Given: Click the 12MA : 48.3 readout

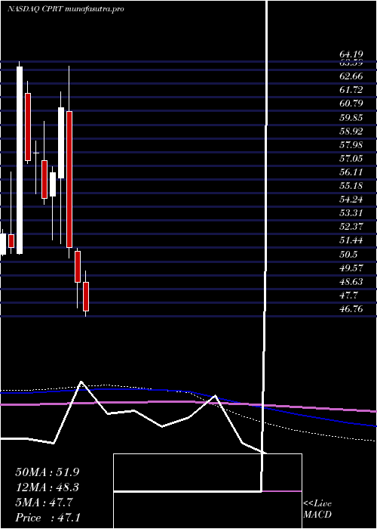Looking at the screenshot, I should point(48,487).
